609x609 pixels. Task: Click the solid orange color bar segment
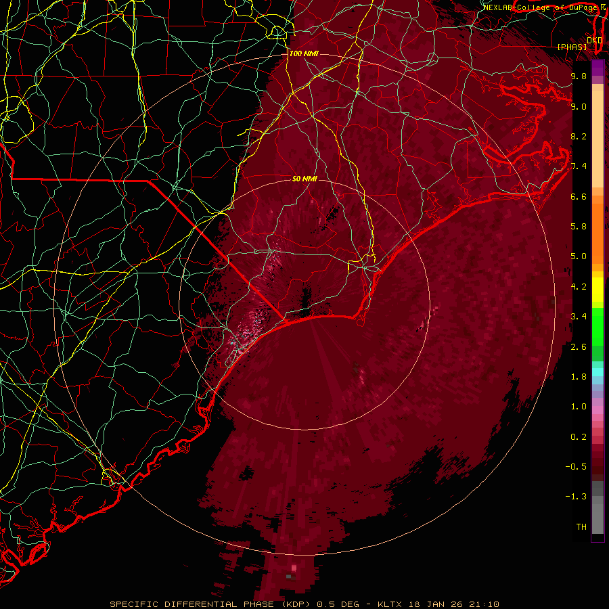(x=597, y=233)
